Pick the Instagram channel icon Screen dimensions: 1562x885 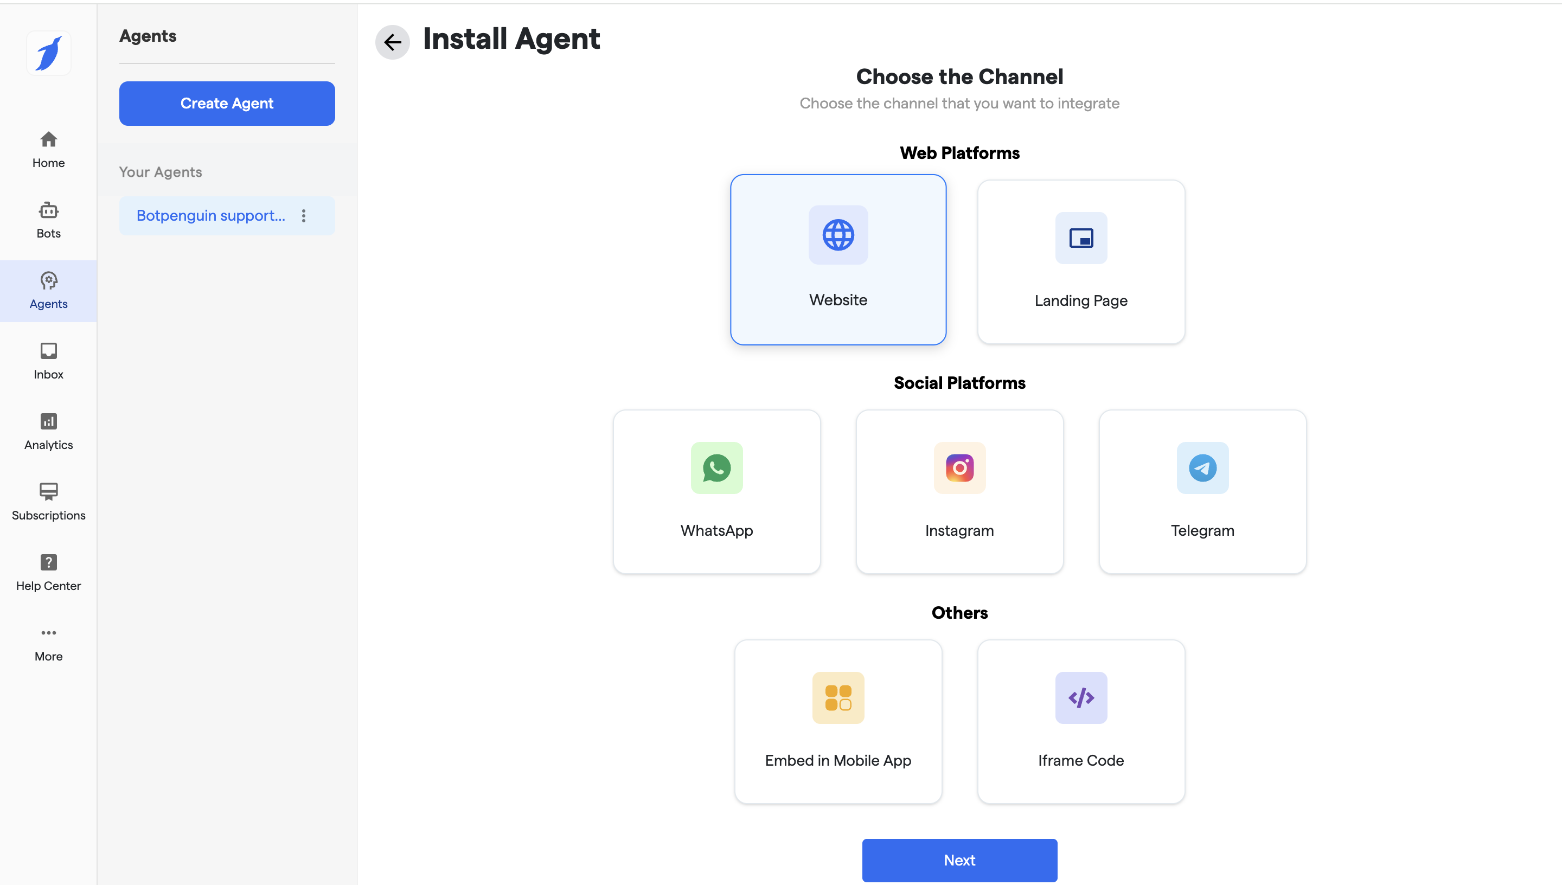(959, 468)
